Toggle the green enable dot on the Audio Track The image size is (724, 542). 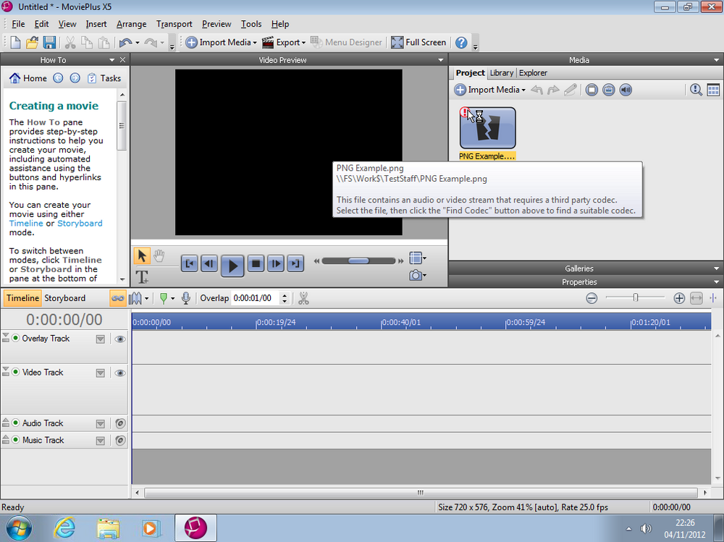point(16,423)
